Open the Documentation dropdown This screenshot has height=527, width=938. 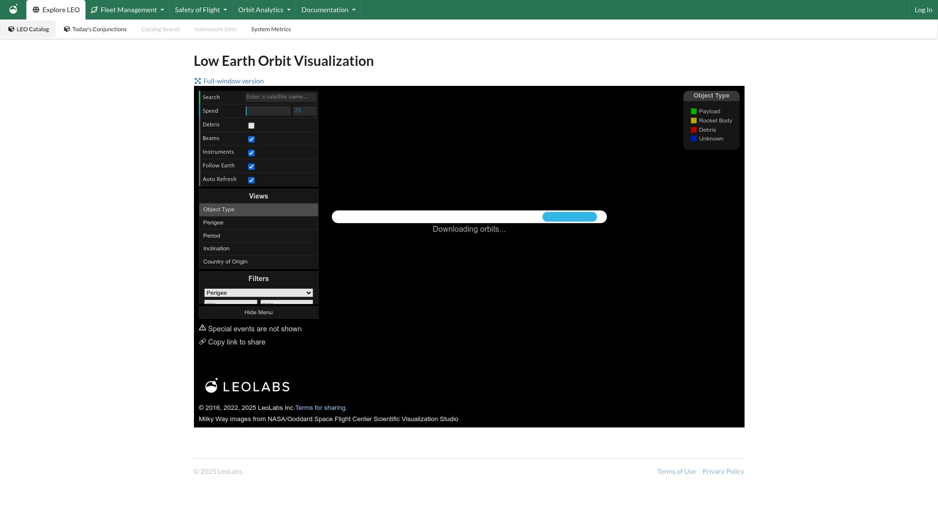[328, 10]
